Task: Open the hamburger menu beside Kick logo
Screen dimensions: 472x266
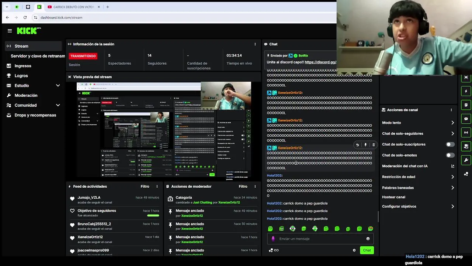Action: click(10, 31)
